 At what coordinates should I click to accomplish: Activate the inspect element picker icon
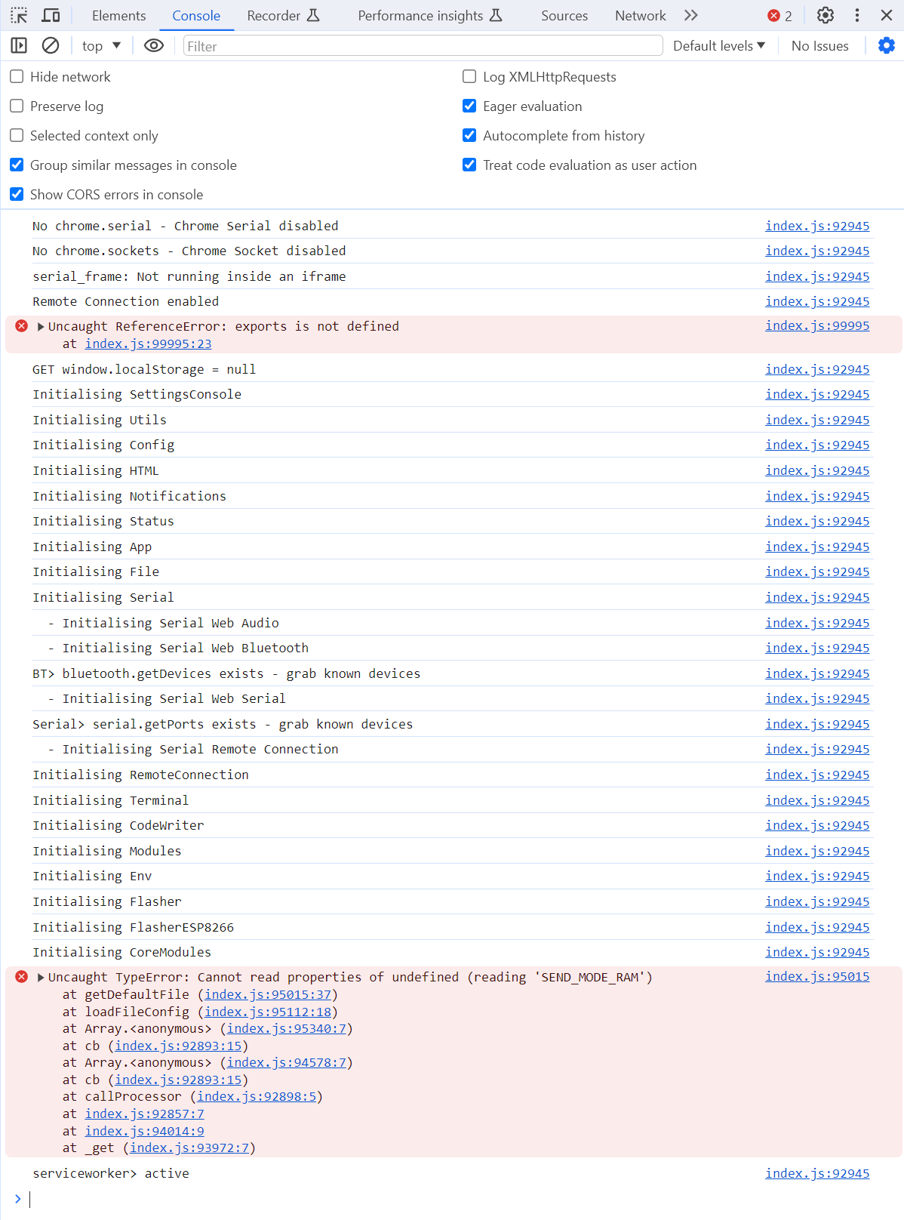(x=19, y=15)
